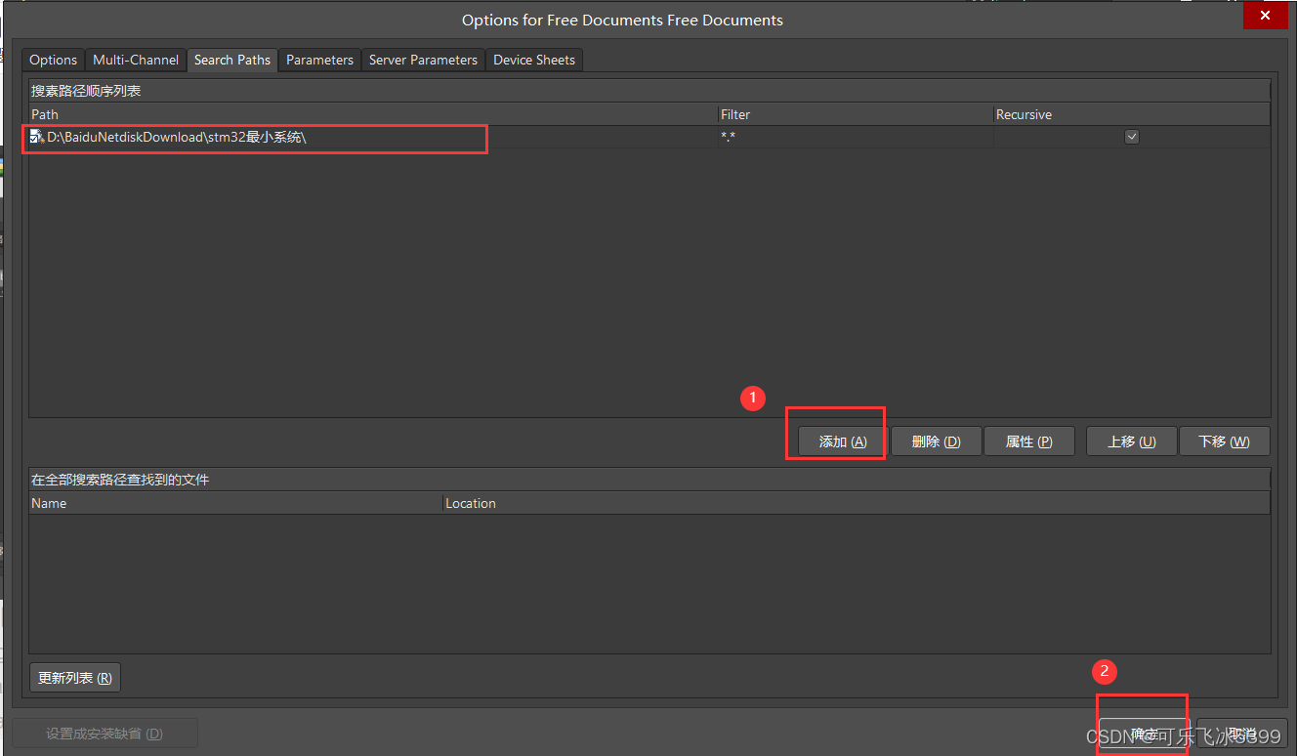
Task: Go to the Parameters tab
Action: [319, 60]
